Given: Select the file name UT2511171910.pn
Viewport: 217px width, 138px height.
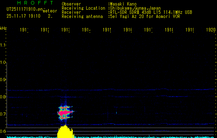Looking at the screenshot, I should pos(24,9).
